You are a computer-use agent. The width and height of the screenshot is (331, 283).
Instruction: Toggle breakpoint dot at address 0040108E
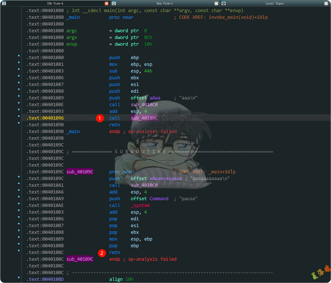point(19,103)
